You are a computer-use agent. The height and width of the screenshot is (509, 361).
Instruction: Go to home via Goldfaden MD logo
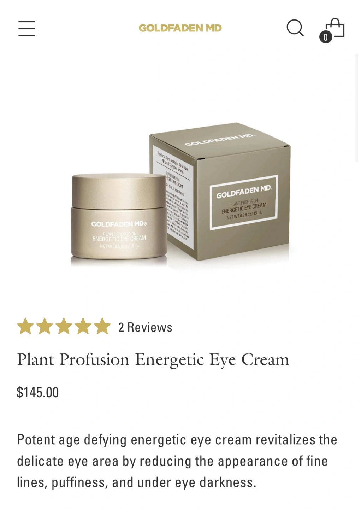tap(180, 28)
